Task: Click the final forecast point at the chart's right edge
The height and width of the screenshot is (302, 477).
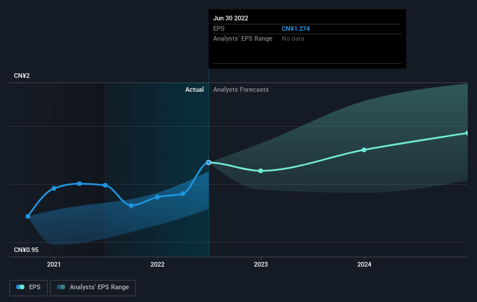Action: [467, 133]
